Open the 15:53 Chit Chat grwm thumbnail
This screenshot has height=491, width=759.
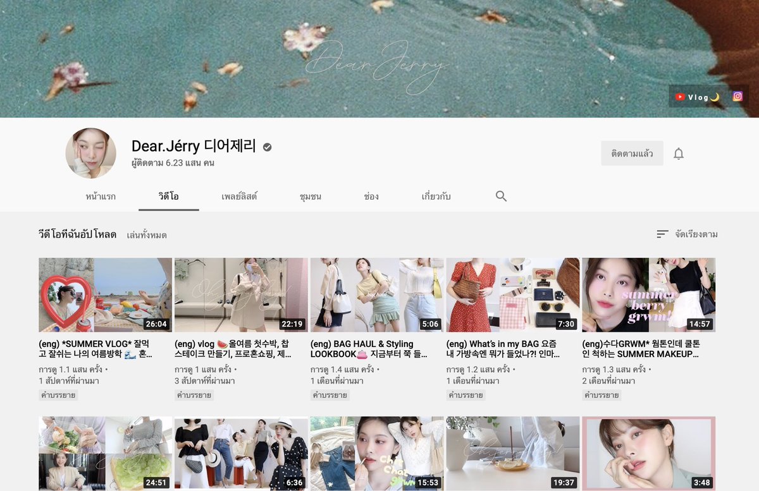point(377,454)
